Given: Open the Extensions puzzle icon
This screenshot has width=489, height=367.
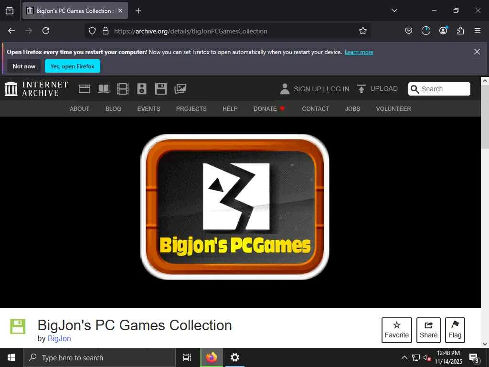Looking at the screenshot, I should tap(460, 31).
